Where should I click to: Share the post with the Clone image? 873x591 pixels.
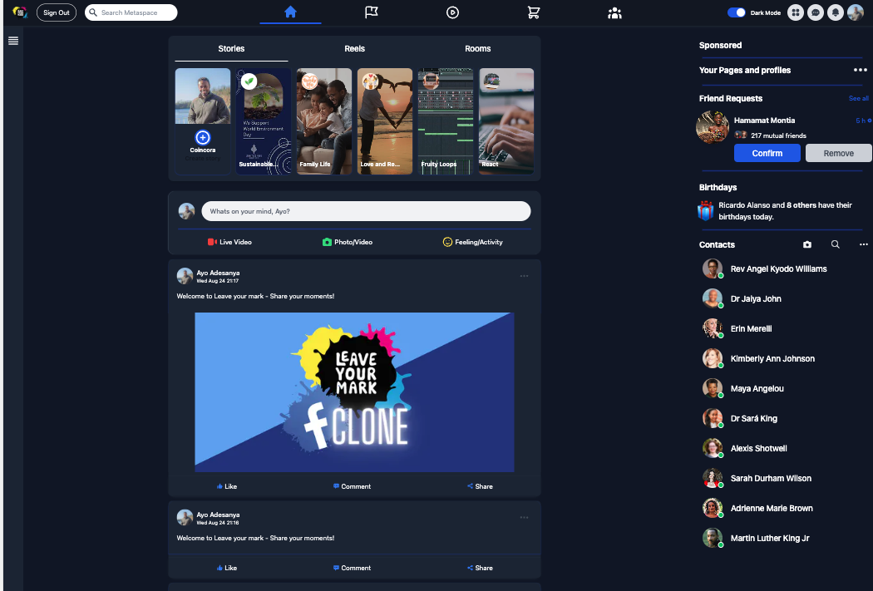pyautogui.click(x=480, y=486)
